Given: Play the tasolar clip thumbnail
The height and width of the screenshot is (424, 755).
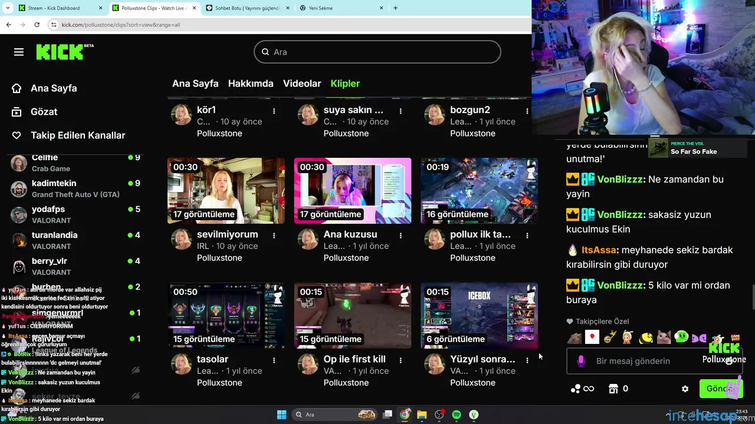Looking at the screenshot, I should [x=226, y=316].
